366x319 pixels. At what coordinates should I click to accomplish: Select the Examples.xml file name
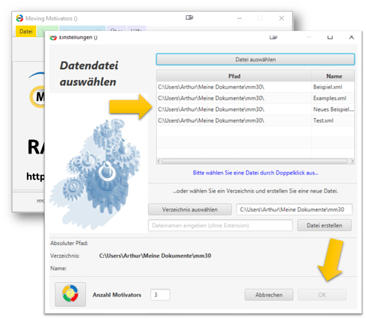(329, 98)
